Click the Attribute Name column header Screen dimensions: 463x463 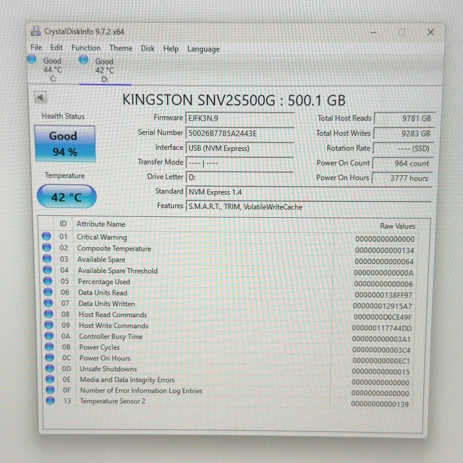pyautogui.click(x=101, y=224)
